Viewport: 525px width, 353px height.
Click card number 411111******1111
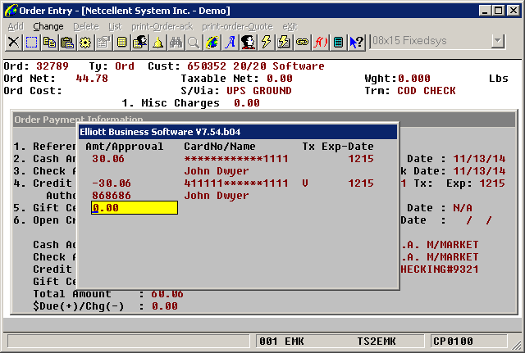[236, 183]
